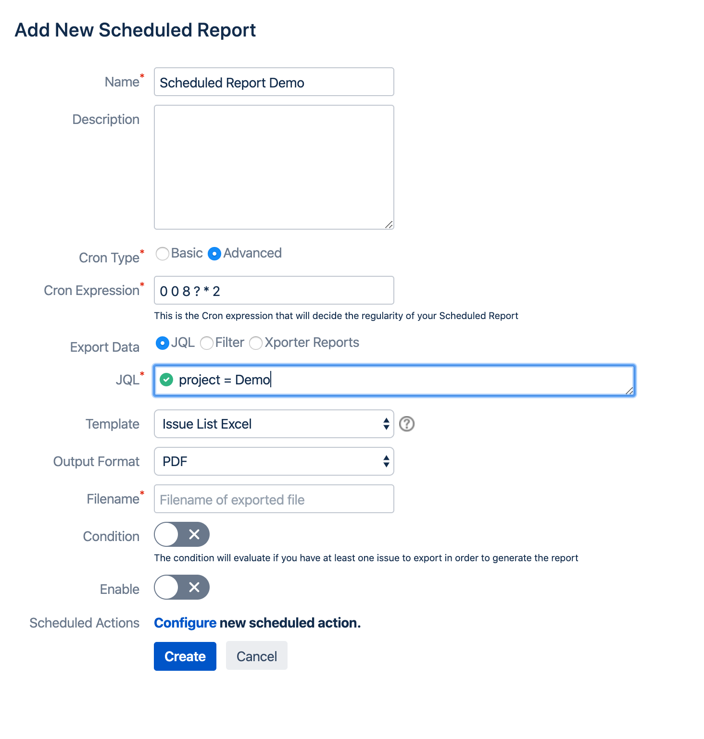Open the Configure scheduled action link

click(185, 623)
